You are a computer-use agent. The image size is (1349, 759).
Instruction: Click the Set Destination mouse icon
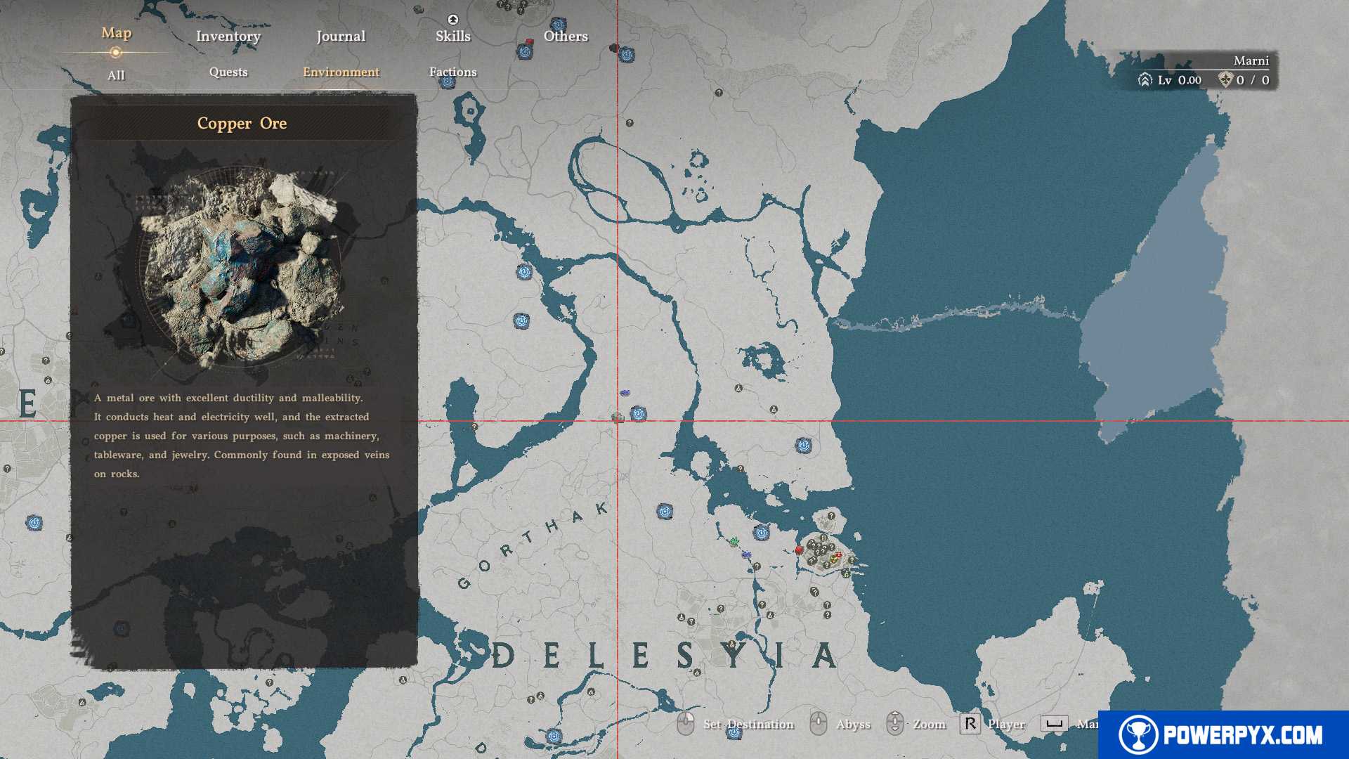[x=685, y=723]
